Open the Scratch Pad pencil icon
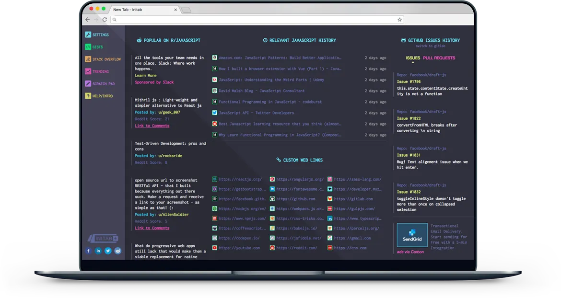 tap(88, 84)
